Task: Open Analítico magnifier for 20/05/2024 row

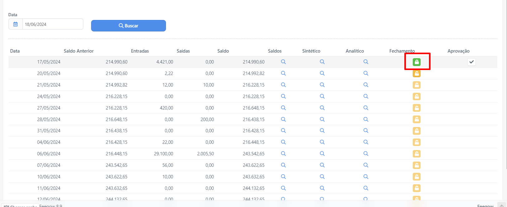Action: click(x=366, y=73)
